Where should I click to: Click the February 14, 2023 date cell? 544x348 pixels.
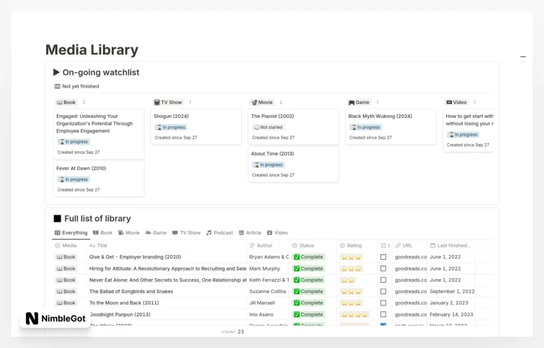451,315
